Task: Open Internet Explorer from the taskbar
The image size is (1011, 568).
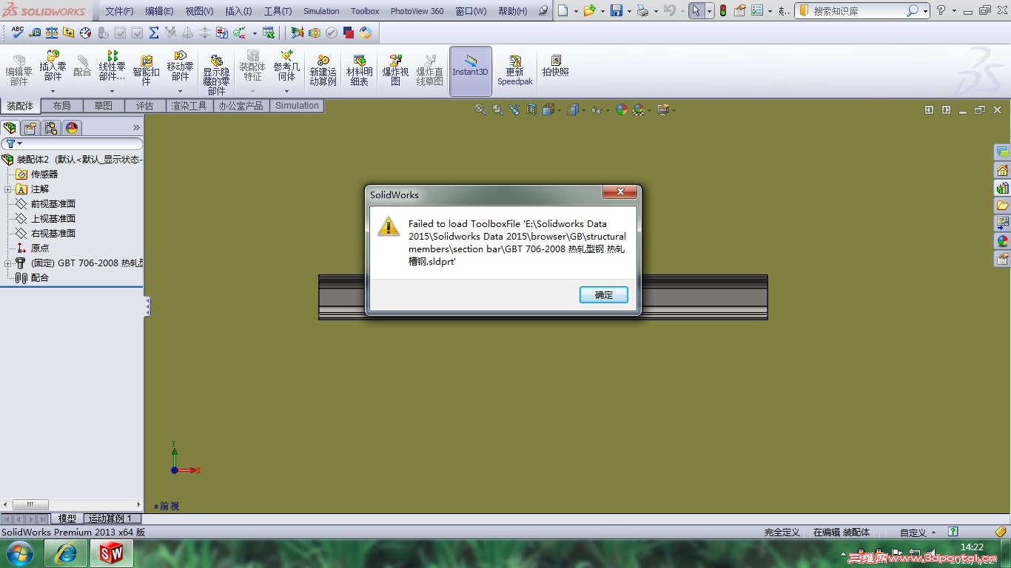Action: (66, 553)
